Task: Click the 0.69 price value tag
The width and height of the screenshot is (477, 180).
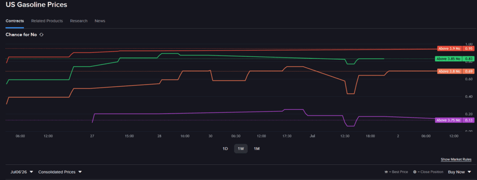Action: click(468, 72)
